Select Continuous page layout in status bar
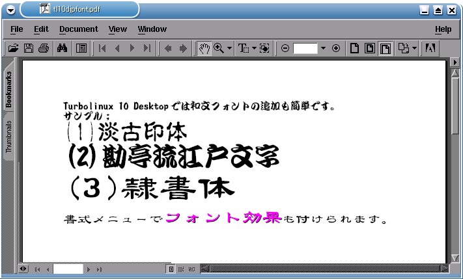This screenshot has height=279, width=463. pyautogui.click(x=181, y=269)
